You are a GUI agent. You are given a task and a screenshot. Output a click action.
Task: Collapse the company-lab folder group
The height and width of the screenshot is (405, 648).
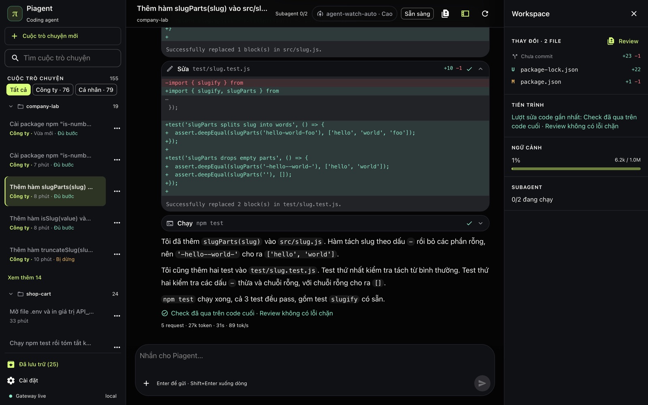11,107
